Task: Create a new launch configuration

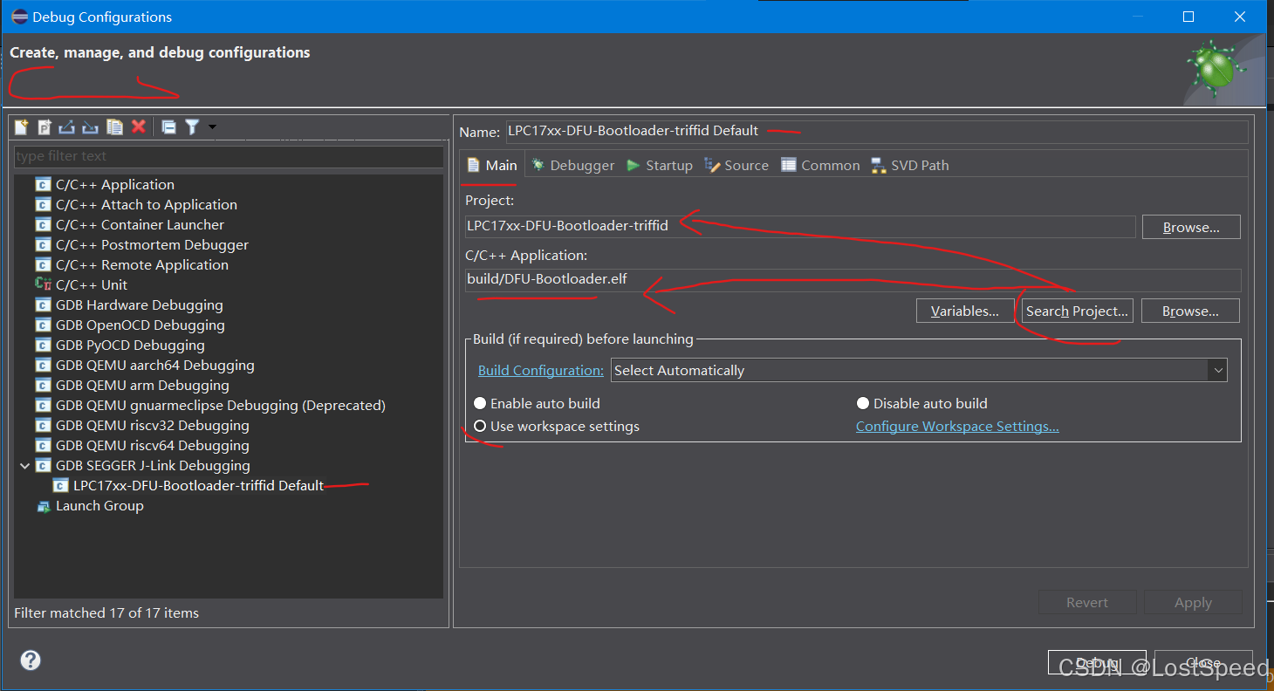Action: click(x=21, y=127)
